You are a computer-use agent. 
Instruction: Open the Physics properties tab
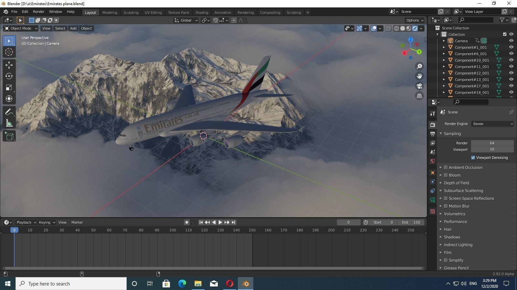[x=433, y=182]
